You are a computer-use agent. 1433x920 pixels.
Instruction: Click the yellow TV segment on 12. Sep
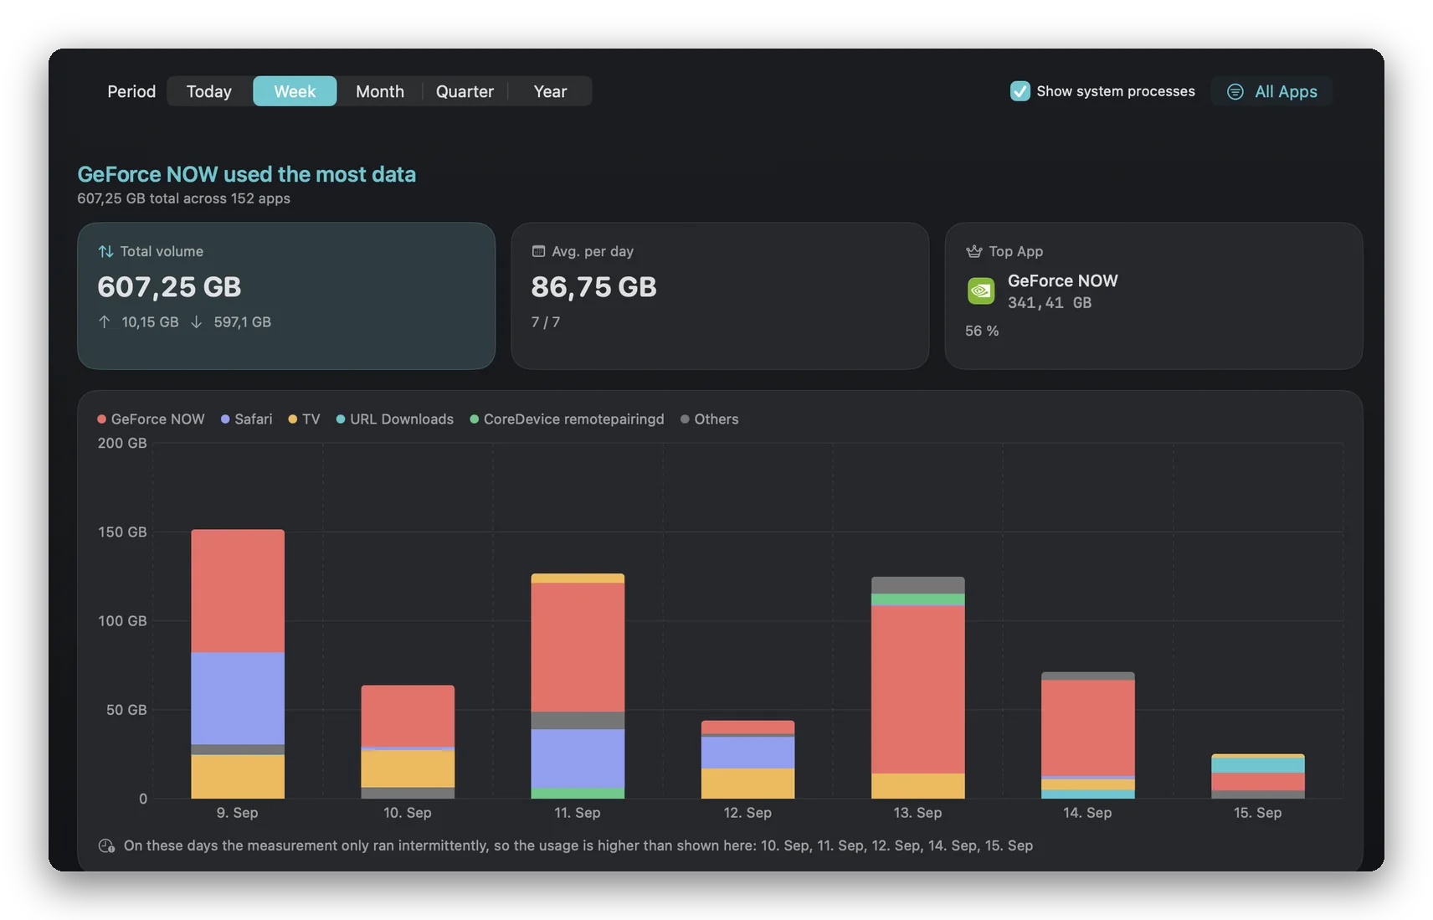[747, 784]
